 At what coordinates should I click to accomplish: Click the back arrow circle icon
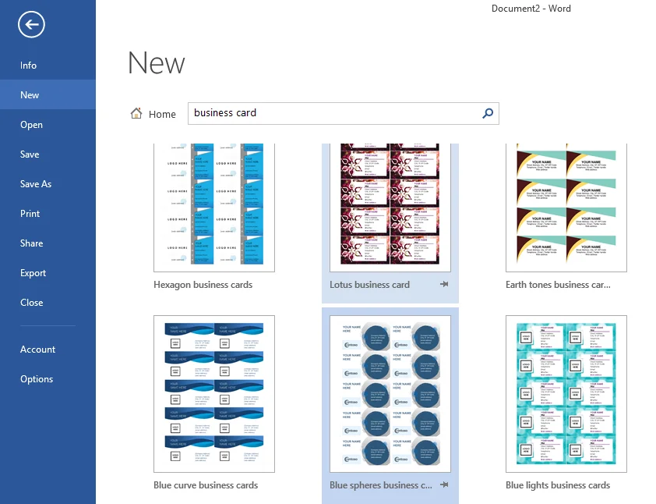tap(31, 24)
